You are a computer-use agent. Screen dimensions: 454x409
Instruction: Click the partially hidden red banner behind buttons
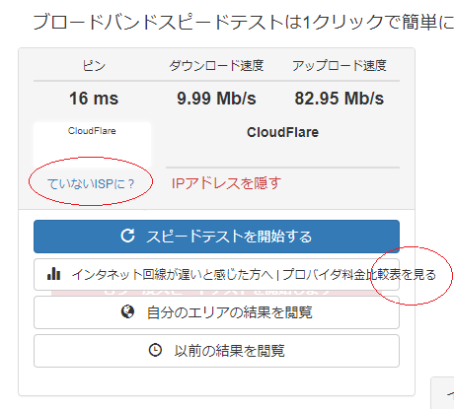tap(216, 293)
